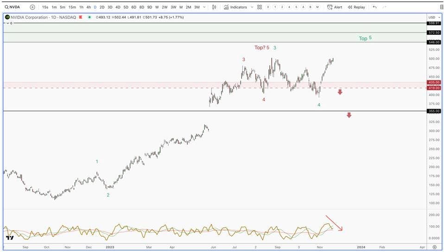The height and width of the screenshot is (252, 444).
Task: Create an Alert with the clock button
Action: coord(335,7)
